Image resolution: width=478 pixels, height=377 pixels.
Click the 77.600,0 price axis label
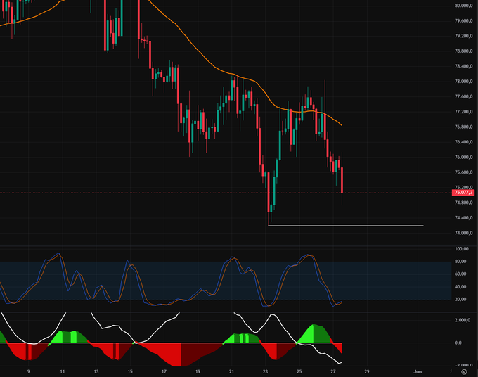click(463, 96)
